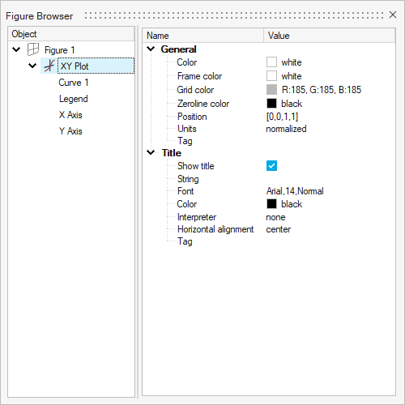Click the XY Plot curve icon
Screen dimensions: 405x405
point(49,66)
